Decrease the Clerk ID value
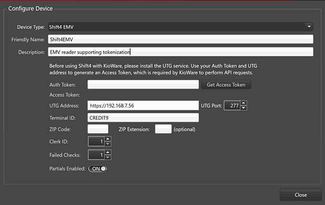 point(108,144)
